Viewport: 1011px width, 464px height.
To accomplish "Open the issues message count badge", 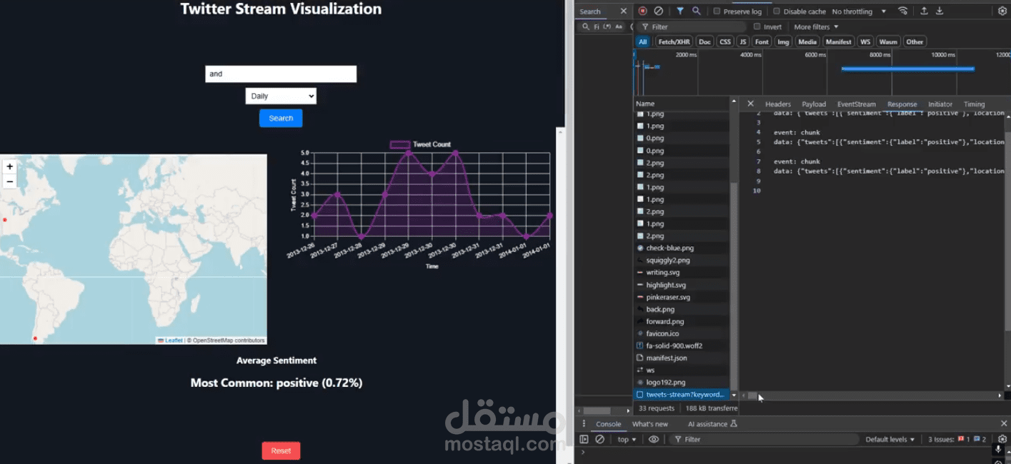I will pyautogui.click(x=980, y=440).
